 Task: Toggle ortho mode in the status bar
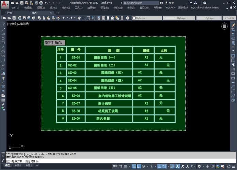(x=139, y=166)
